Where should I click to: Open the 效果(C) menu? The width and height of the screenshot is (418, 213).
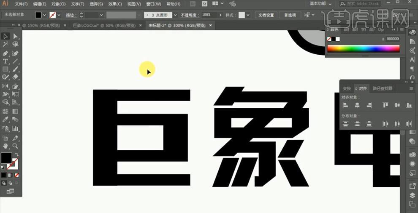(x=115, y=4)
